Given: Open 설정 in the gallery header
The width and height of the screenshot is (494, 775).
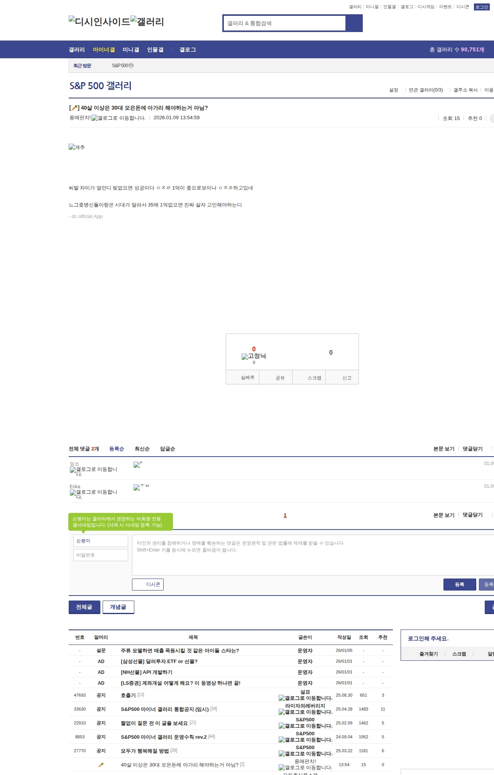Looking at the screenshot, I should [x=394, y=90].
